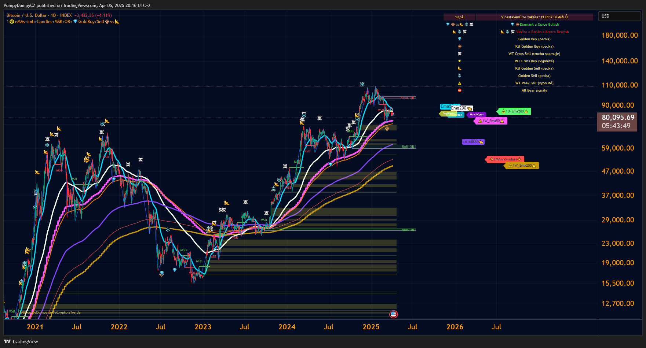Viewport: 646px width, 348px height.
Task: Click the monkey icon beside RSI Golden Buy
Action: tap(459, 47)
